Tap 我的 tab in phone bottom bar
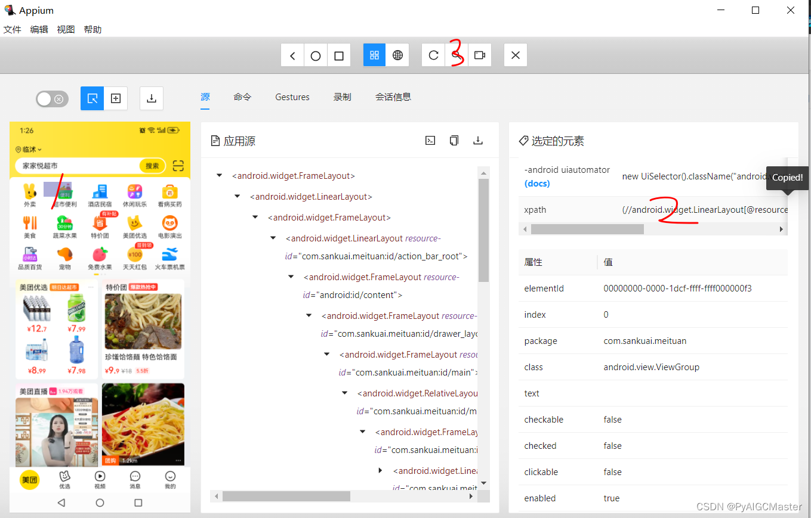Viewport: 811px width, 518px height. 170,480
